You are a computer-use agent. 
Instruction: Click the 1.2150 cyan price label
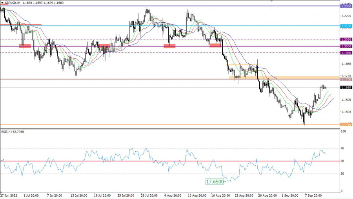click(x=346, y=26)
